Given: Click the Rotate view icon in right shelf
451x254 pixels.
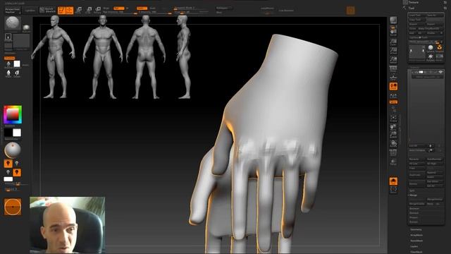Looking at the screenshot, I should (393, 143).
